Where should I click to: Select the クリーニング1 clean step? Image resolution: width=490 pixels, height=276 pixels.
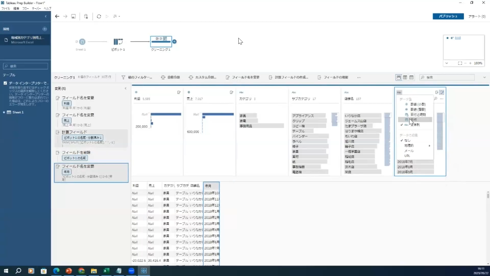pos(161,41)
